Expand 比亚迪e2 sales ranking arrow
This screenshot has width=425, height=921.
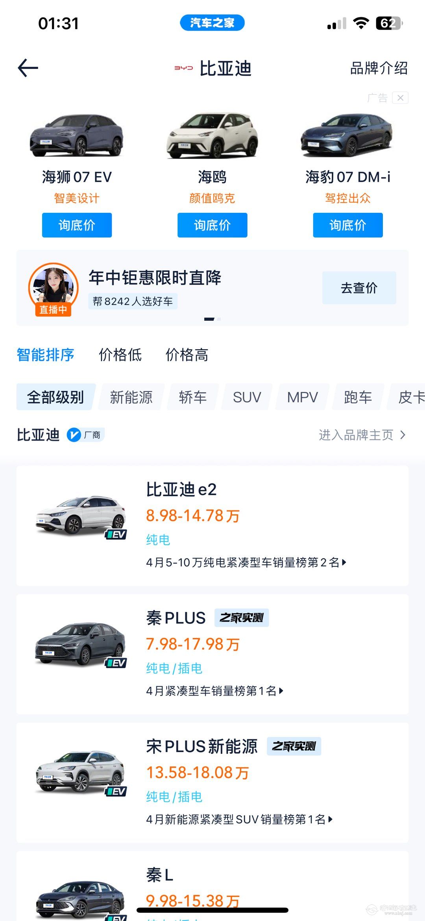coord(344,562)
